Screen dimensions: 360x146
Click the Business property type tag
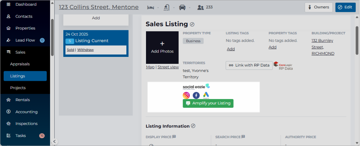(x=193, y=41)
